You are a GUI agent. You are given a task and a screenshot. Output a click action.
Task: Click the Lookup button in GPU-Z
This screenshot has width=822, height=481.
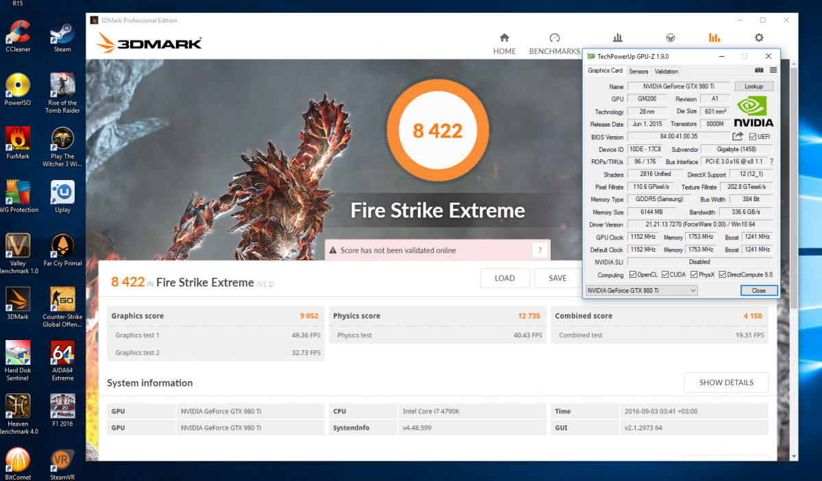coord(754,86)
